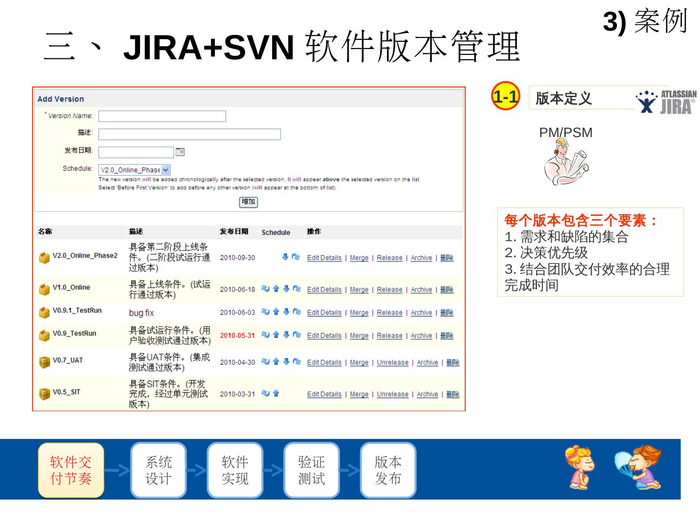This screenshot has width=700, height=525.
Task: Open Edit Details for V1.0_Online
Action: coord(324,289)
